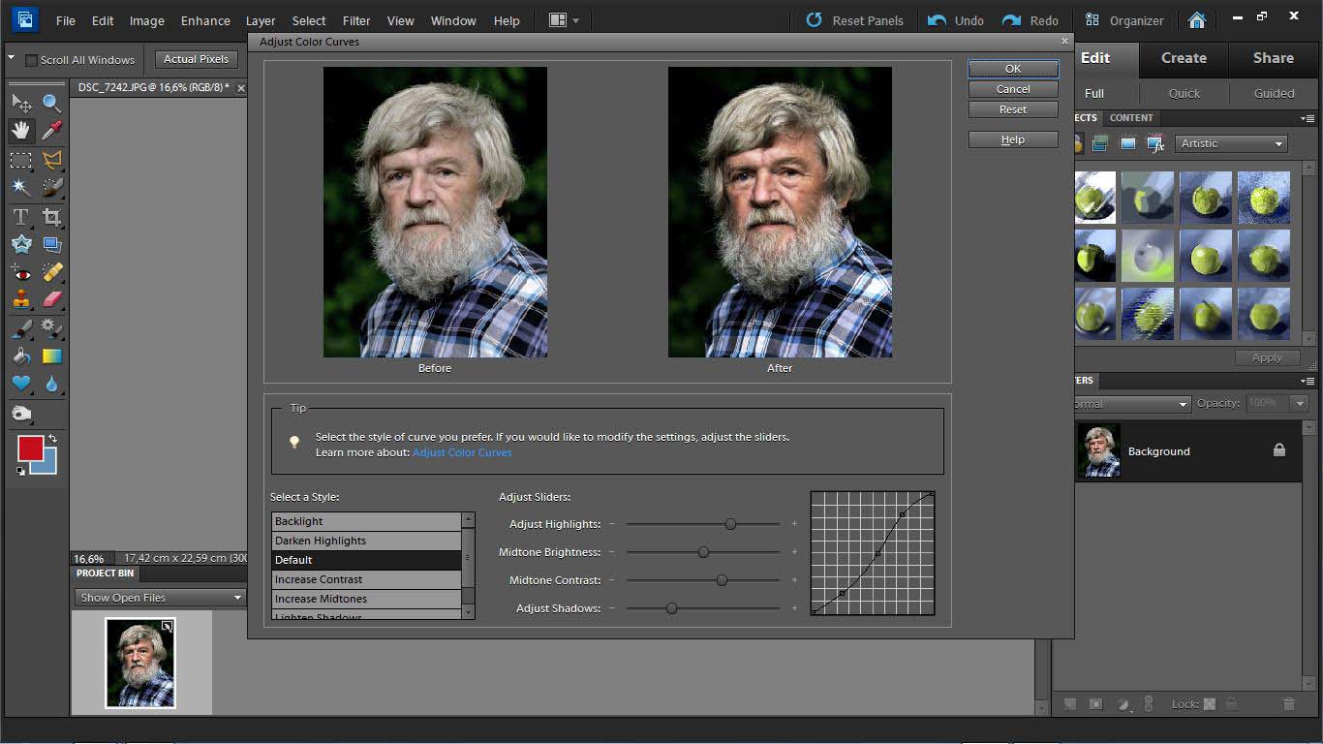1323x744 pixels.
Task: Pick the Horizontal Type tool
Action: click(20, 217)
